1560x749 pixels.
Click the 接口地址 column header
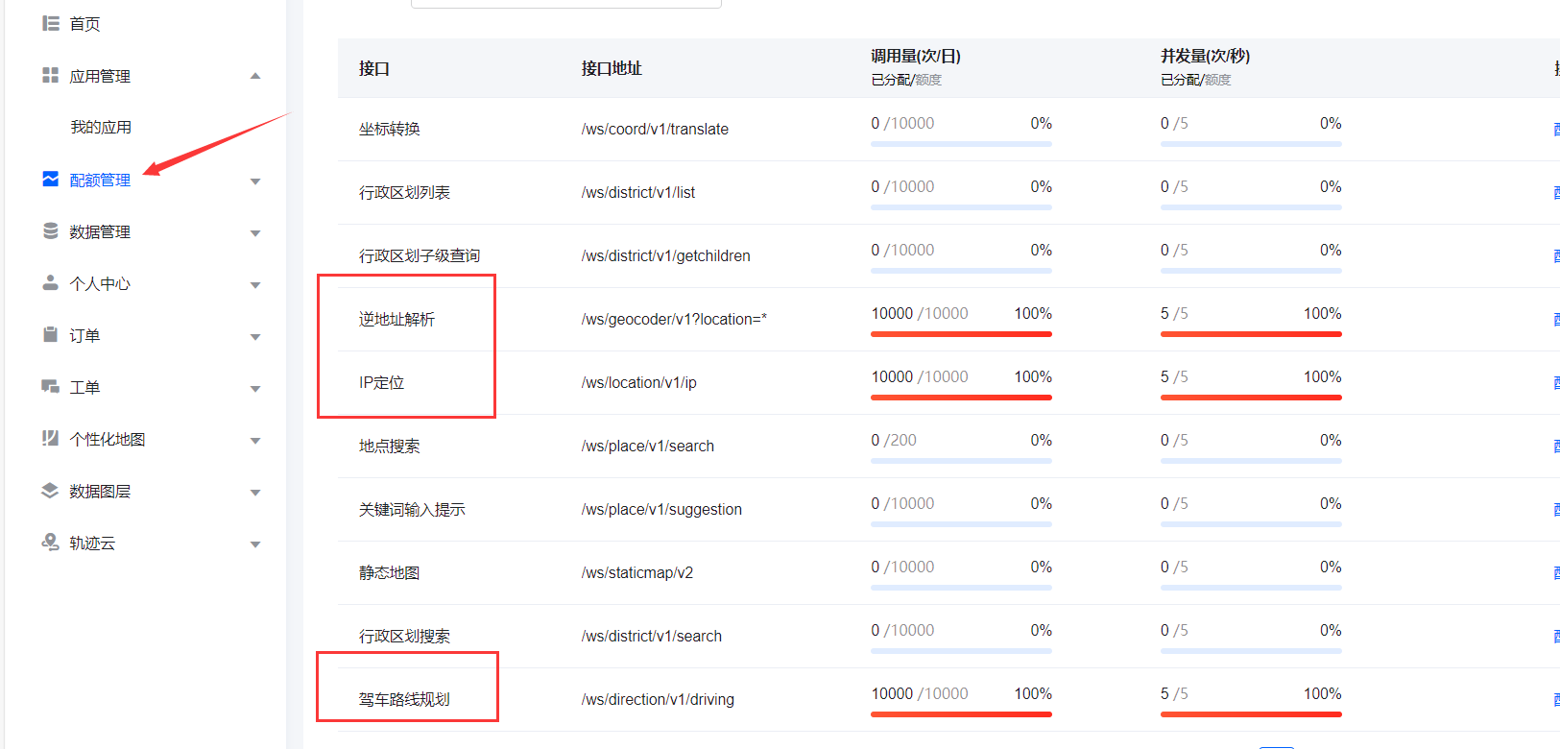click(612, 68)
